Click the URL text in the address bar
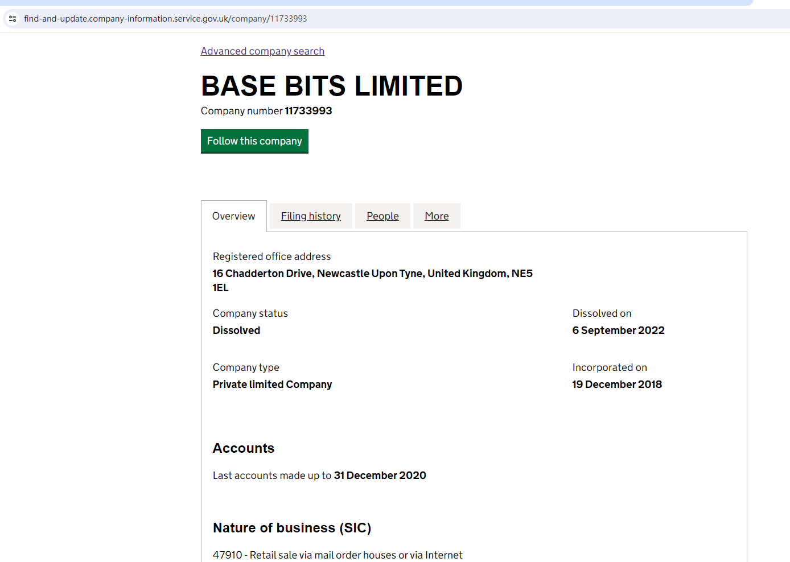Viewport: 790px width, 562px height. pos(165,19)
